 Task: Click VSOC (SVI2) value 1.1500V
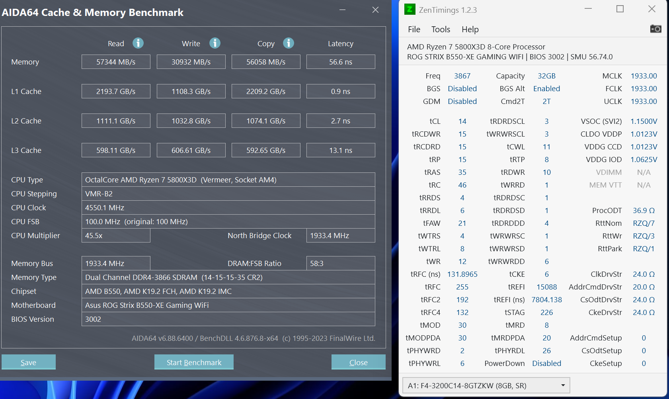pos(644,121)
